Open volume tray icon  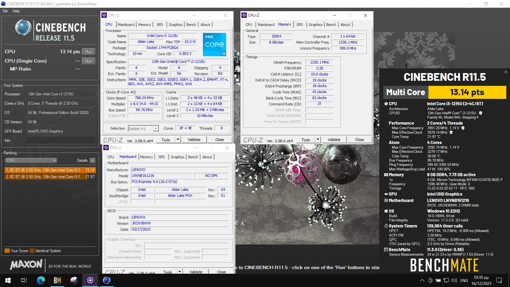pyautogui.click(x=454, y=280)
